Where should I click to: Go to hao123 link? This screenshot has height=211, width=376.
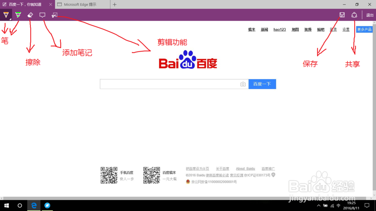pyautogui.click(x=280, y=29)
